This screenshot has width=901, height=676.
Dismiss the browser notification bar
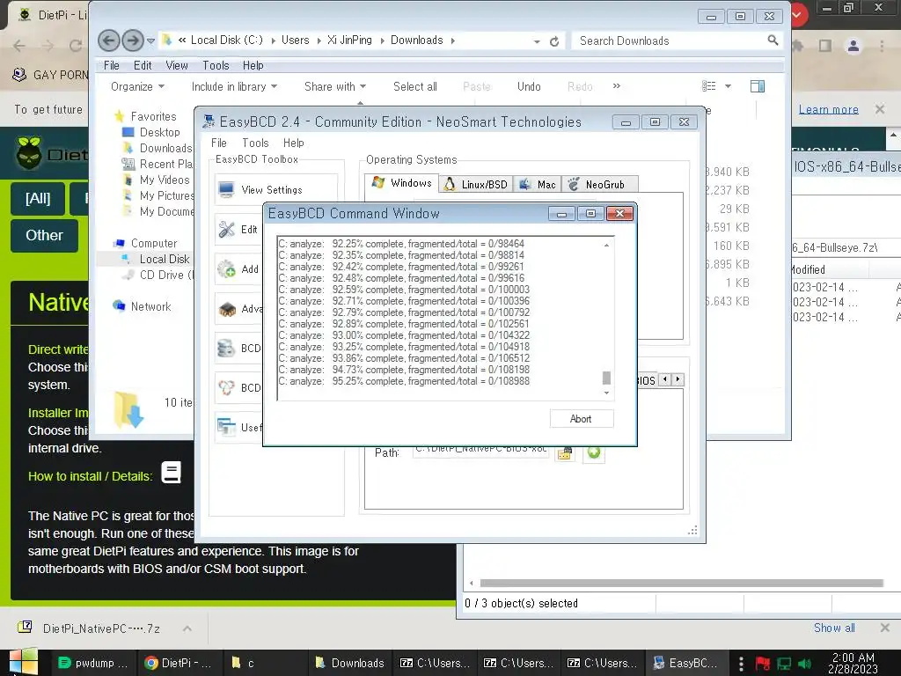880,109
